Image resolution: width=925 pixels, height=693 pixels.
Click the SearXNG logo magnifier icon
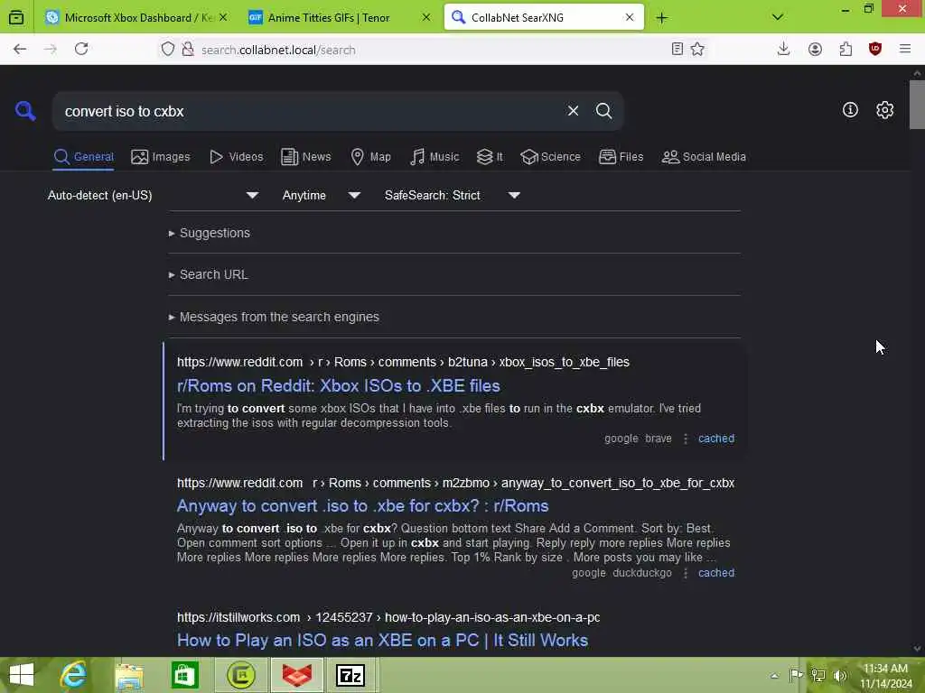[25, 110]
